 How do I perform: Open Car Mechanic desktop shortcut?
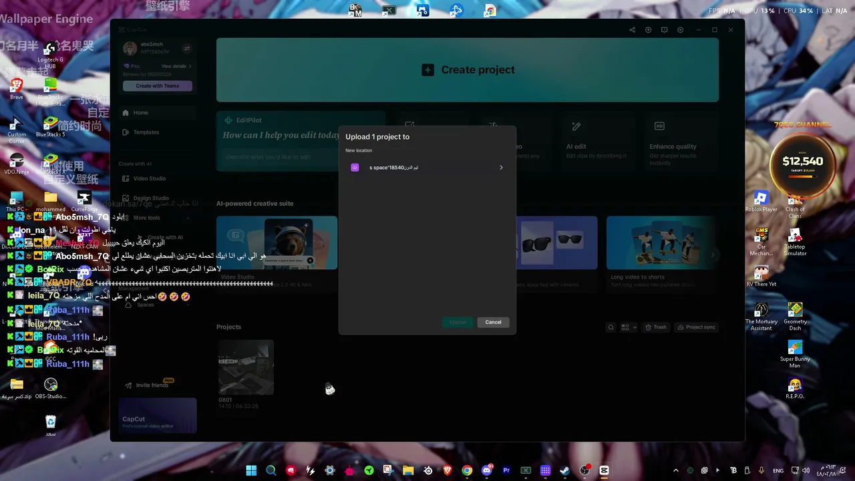tap(761, 242)
